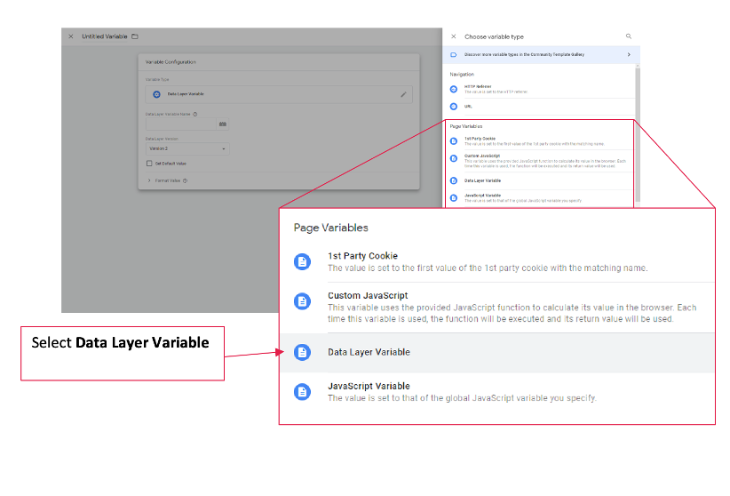Click the folder icon beside Untitled Variable
The image size is (730, 496).
point(135,36)
